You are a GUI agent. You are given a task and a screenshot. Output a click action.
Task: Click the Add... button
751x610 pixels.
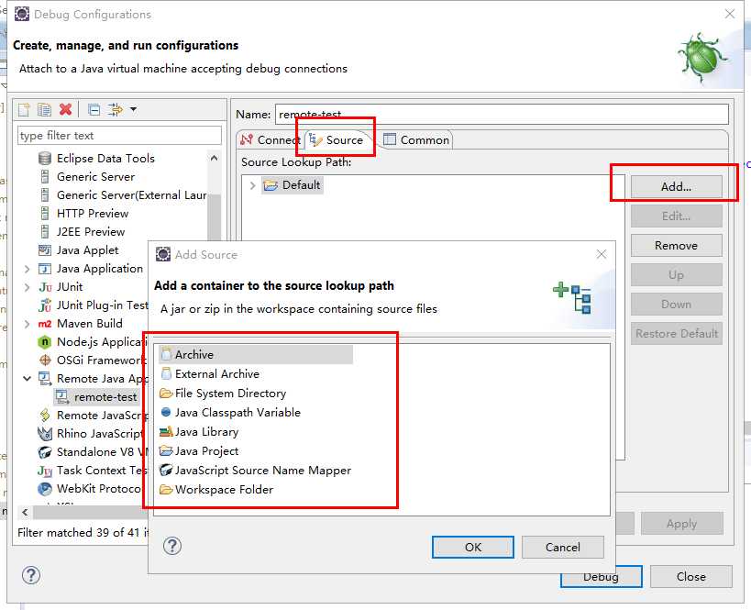click(677, 186)
